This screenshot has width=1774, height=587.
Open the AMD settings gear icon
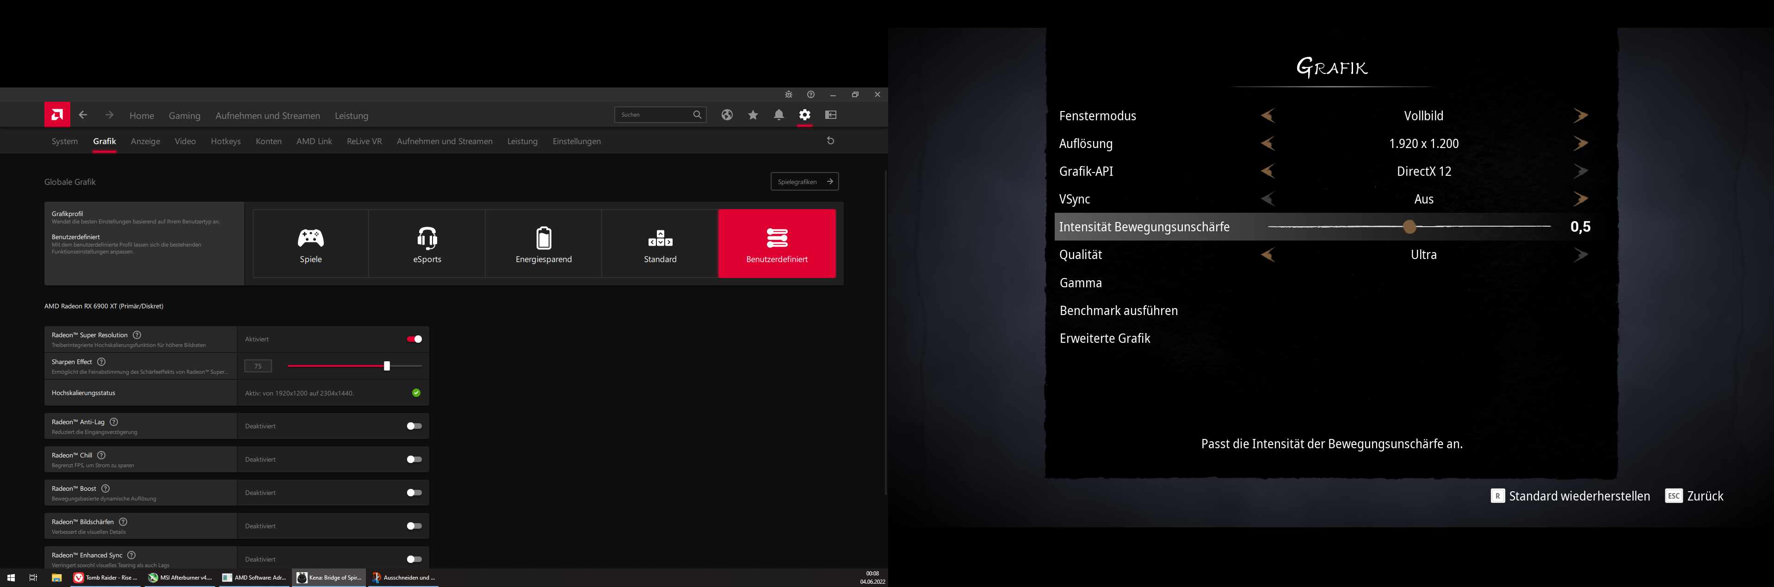804,115
